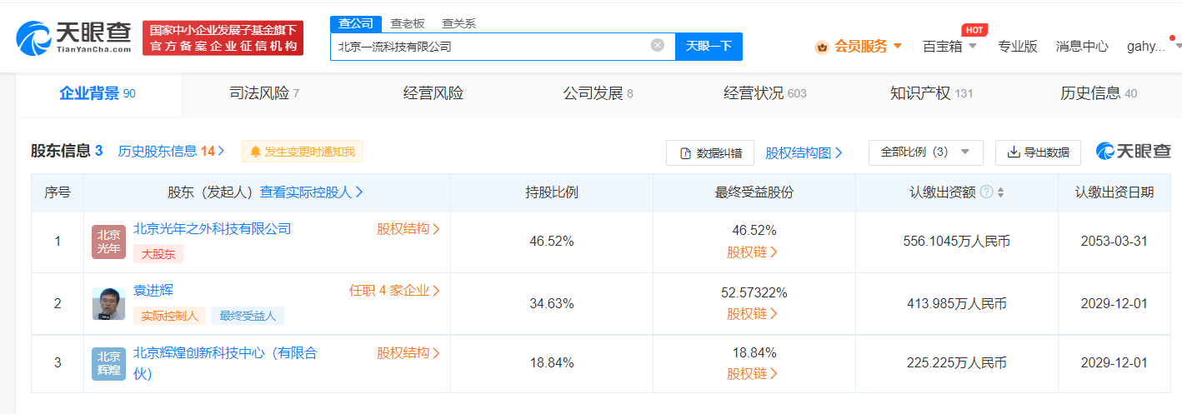
Task: Click the 数据纠错 button
Action: pos(710,152)
